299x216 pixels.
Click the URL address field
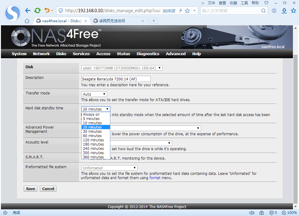(112, 11)
